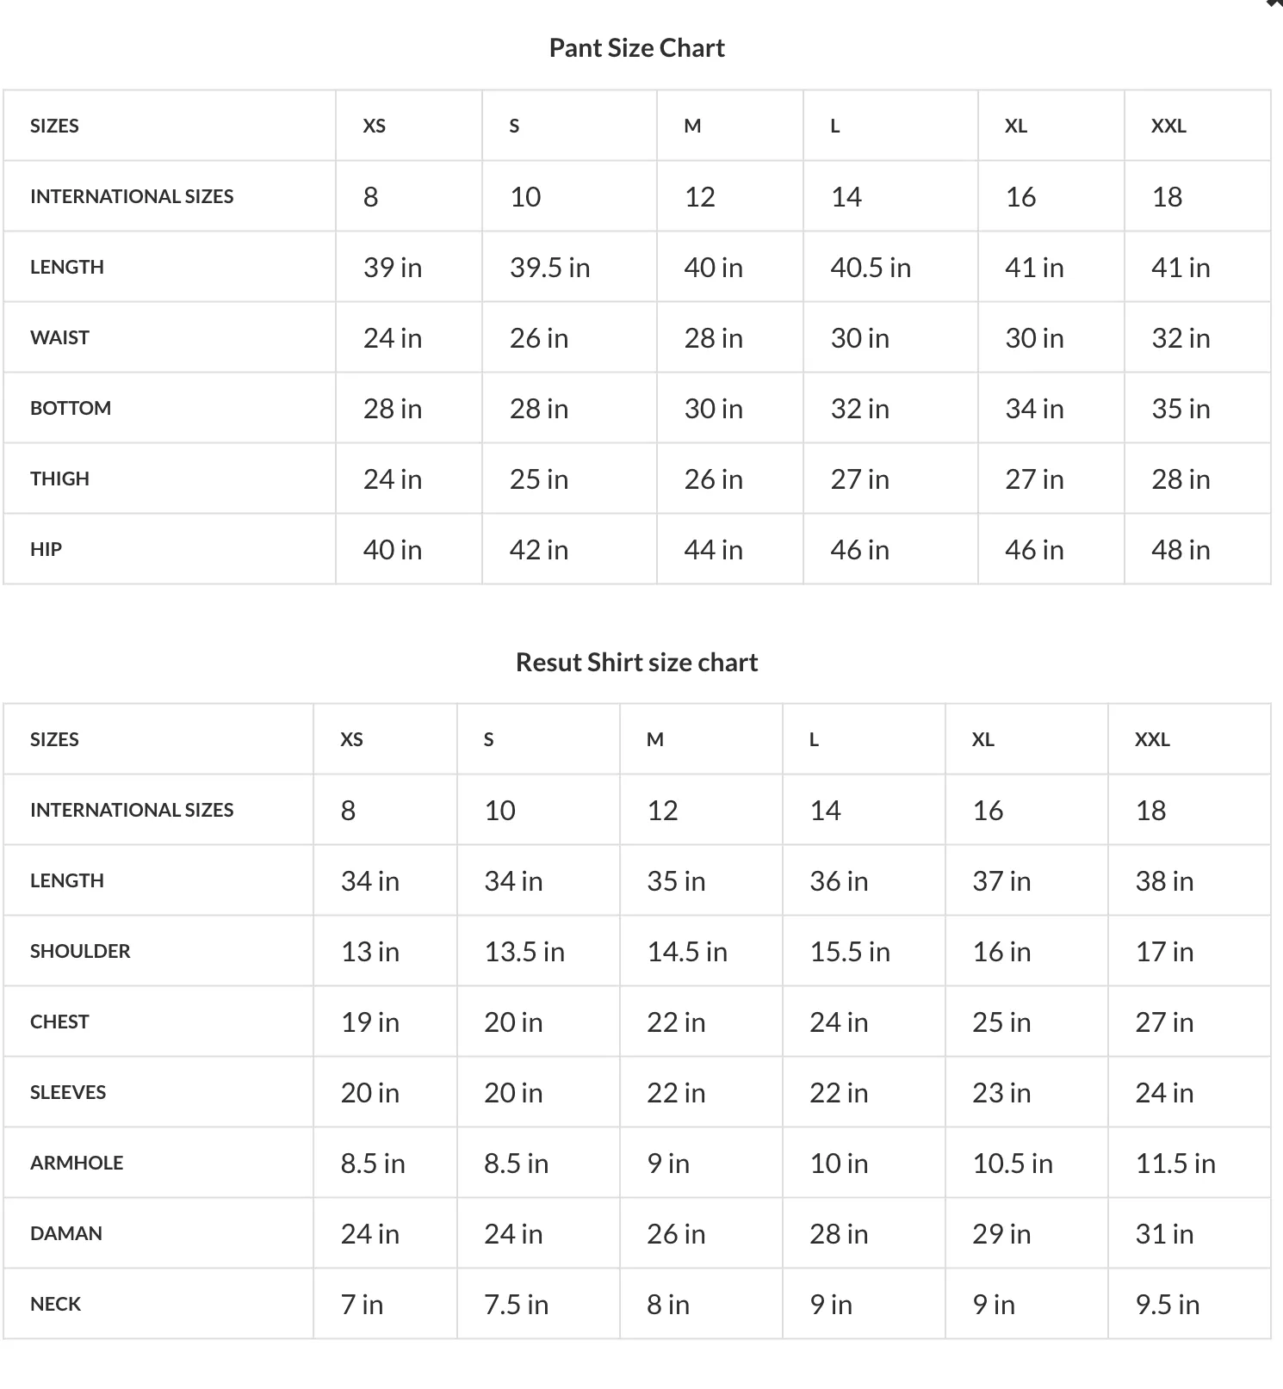The width and height of the screenshot is (1283, 1389).
Task: Click the 13.5 in shoulder cell
Action: pyautogui.click(x=524, y=952)
